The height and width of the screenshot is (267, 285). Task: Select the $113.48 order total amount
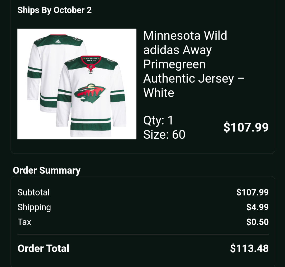(x=249, y=248)
